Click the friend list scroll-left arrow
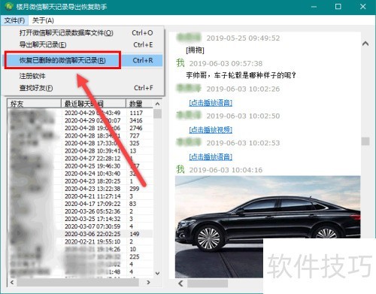Image resolution: width=376 pixels, height=294 pixels. click(12, 282)
